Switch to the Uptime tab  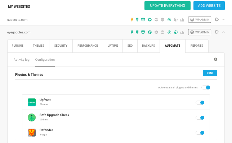pos(113,46)
